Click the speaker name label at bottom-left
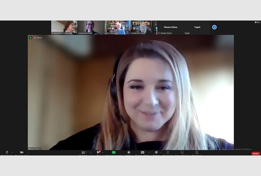 pyautogui.click(x=35, y=149)
